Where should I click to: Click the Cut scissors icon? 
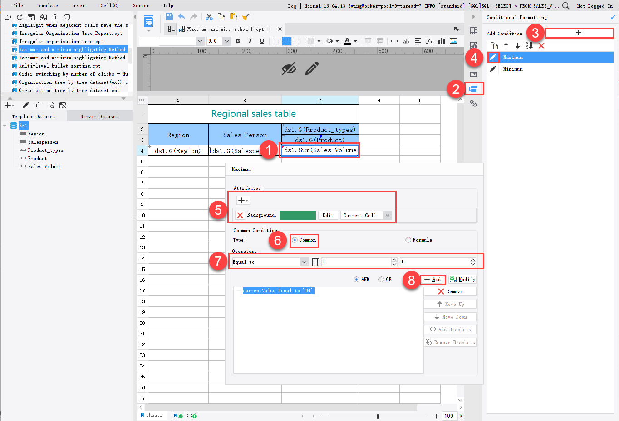(x=209, y=16)
